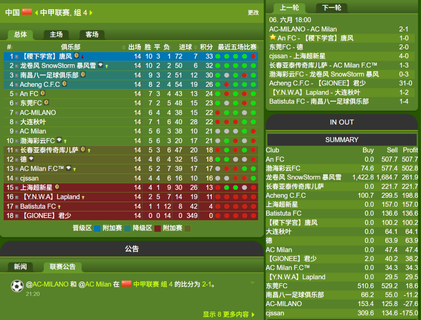Image resolution: width=421 pixels, height=320 pixels.
Task: Open the 更改 option for the league
Action: click(x=253, y=12)
